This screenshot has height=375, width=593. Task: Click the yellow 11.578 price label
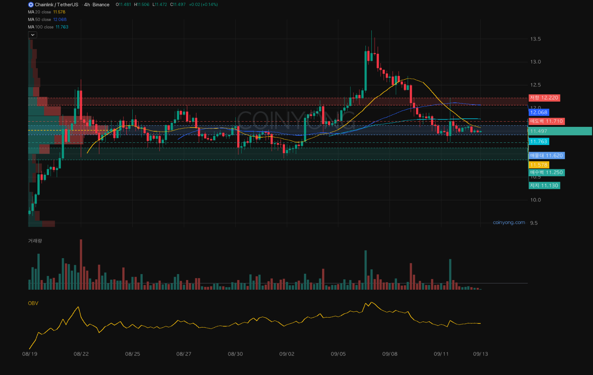539,165
